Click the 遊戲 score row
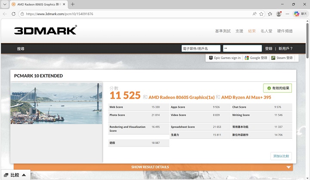310x180 pixels. pyautogui.click(x=139, y=143)
